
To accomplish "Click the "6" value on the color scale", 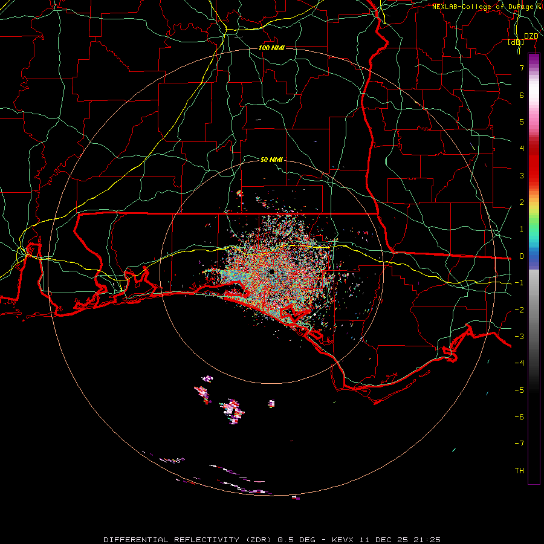I will pyautogui.click(x=522, y=95).
